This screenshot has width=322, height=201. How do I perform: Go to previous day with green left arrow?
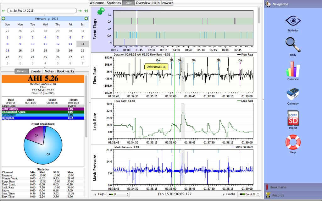tap(4, 11)
